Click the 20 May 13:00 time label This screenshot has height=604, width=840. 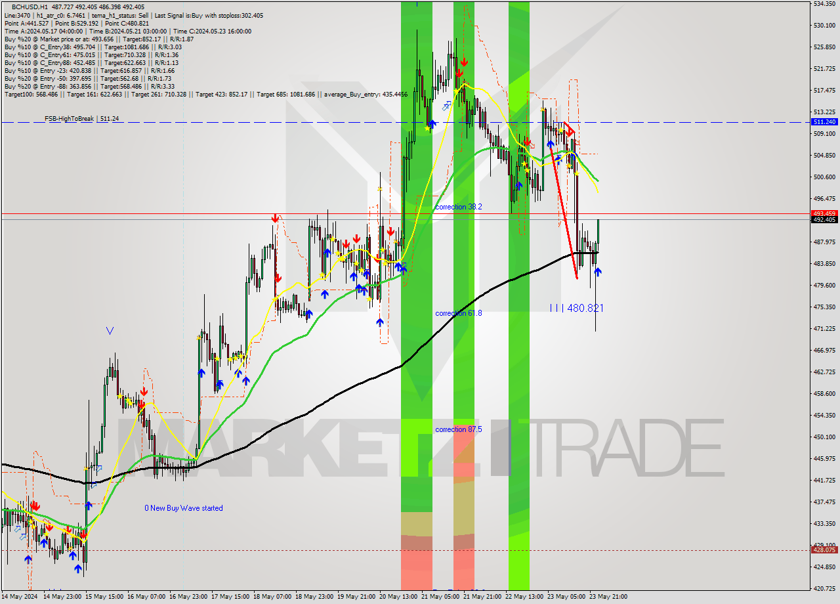[399, 597]
